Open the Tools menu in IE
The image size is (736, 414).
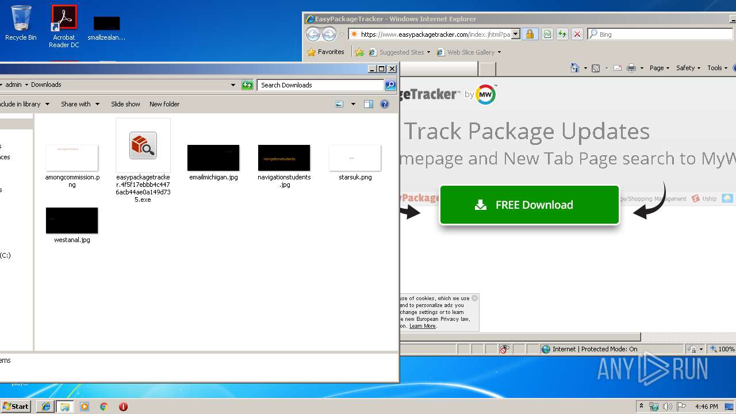717,68
